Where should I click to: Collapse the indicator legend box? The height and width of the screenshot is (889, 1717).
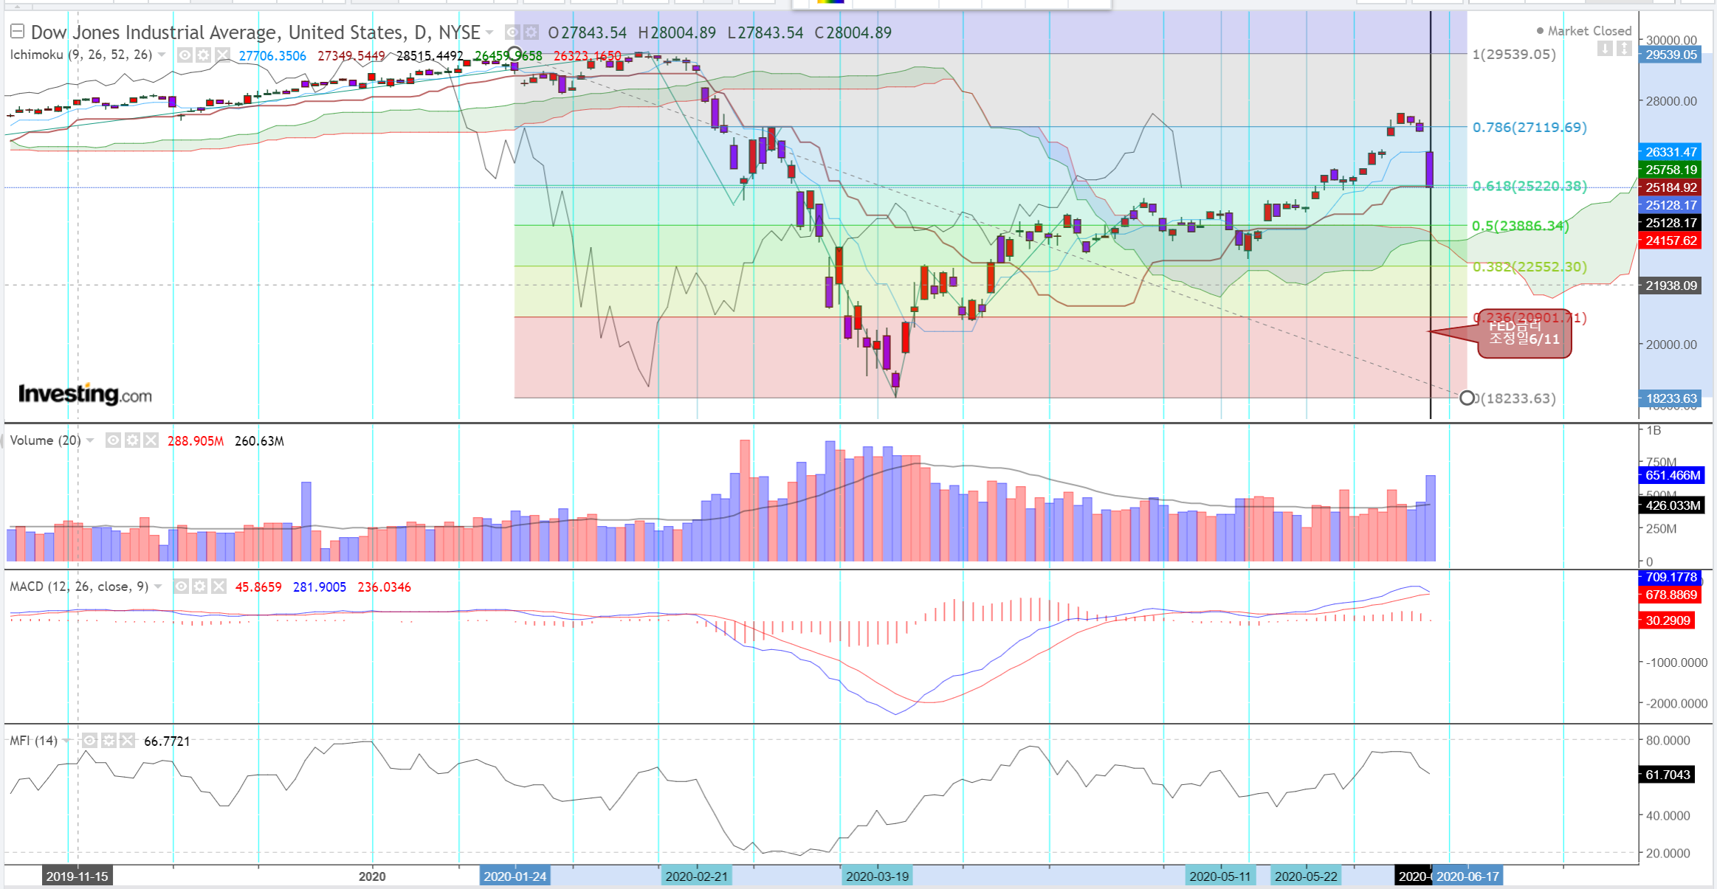[x=17, y=31]
